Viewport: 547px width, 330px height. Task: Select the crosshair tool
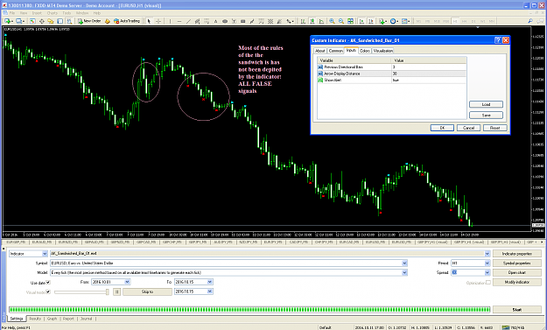click(x=158, y=21)
